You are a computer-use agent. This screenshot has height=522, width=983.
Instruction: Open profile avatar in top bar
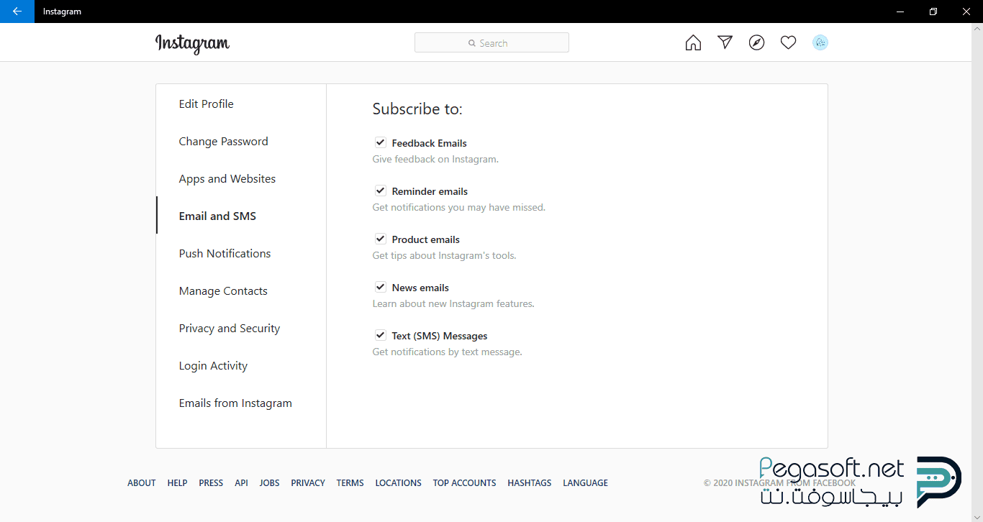[820, 43]
